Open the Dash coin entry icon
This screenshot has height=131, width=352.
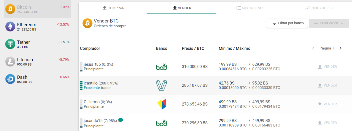click(10, 79)
